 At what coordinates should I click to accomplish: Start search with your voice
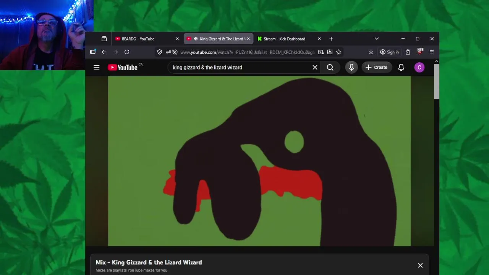351,68
